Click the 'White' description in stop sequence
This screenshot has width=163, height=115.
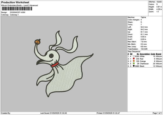[142, 56]
